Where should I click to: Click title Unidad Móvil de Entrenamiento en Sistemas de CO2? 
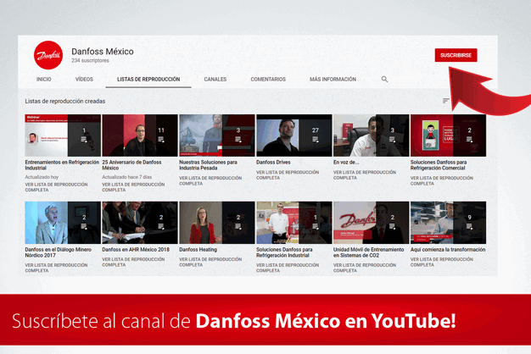coord(368,252)
